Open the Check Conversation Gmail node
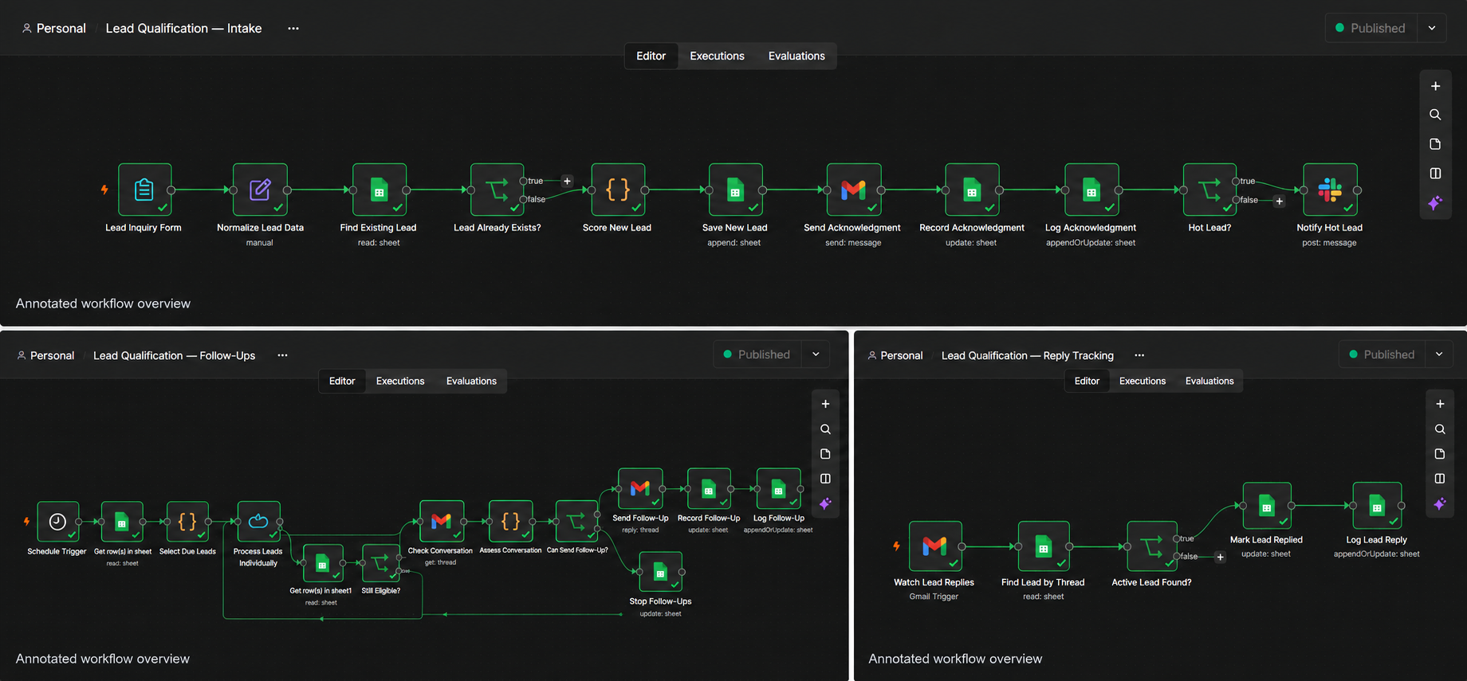1467x681 pixels. tap(442, 521)
